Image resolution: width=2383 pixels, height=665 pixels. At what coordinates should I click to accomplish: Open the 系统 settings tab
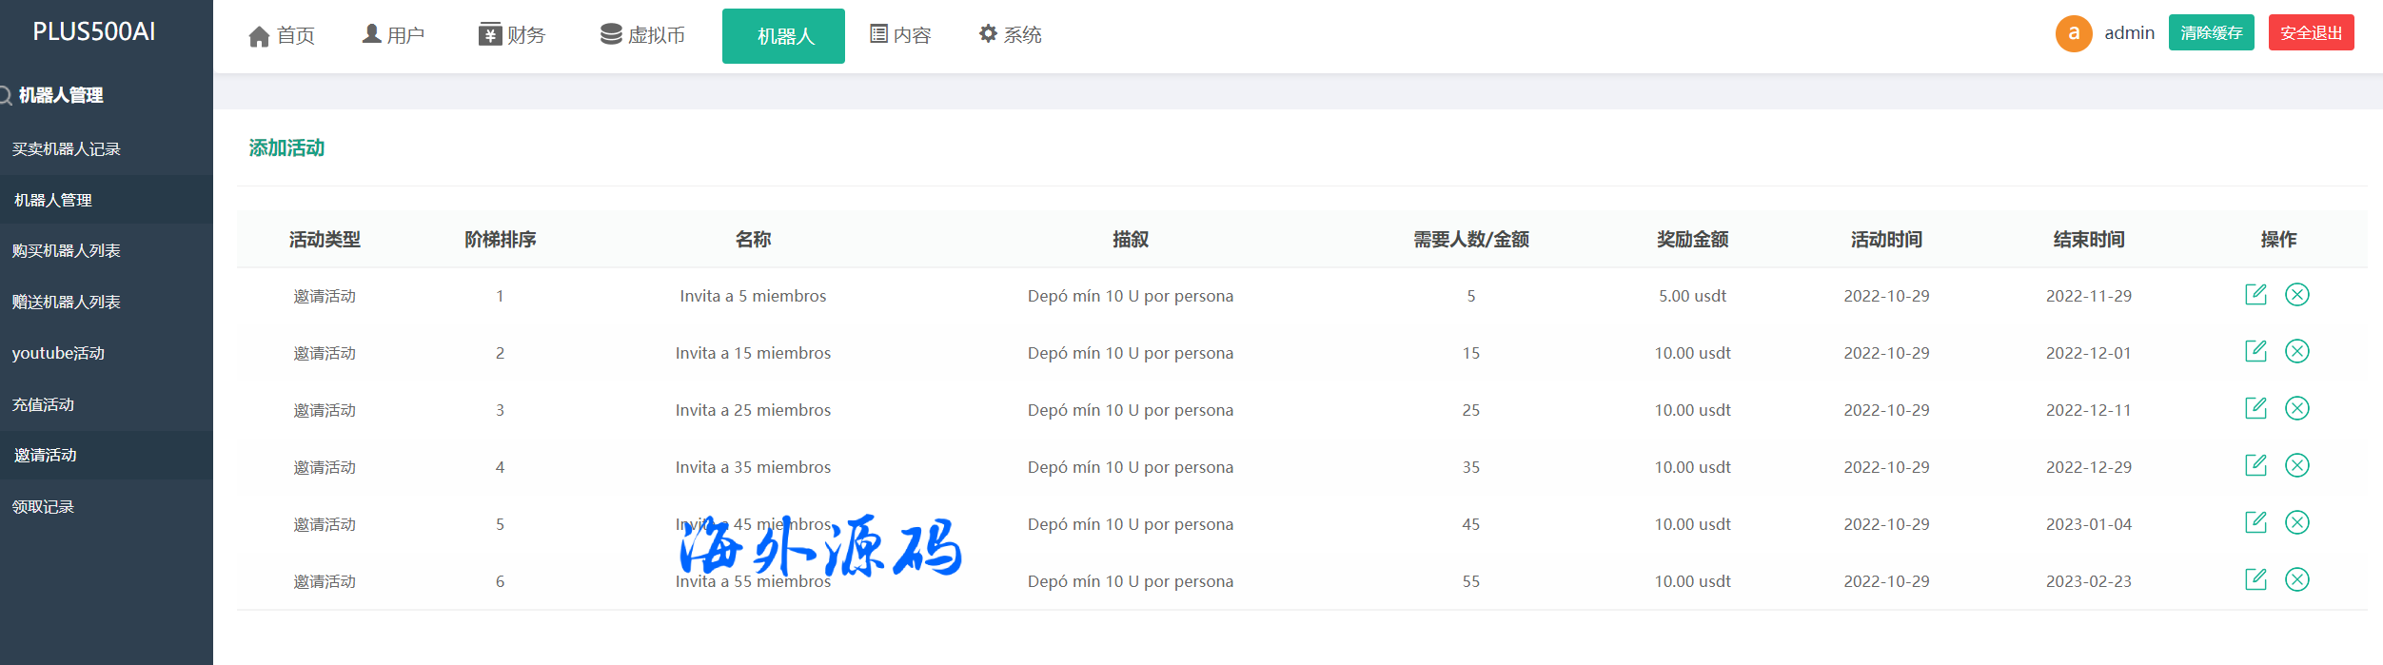pyautogui.click(x=1010, y=35)
